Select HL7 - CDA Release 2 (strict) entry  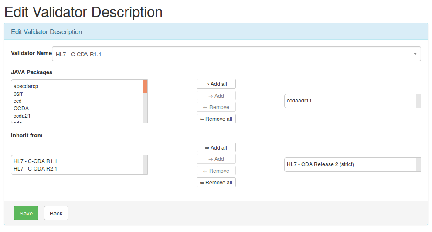click(x=320, y=164)
